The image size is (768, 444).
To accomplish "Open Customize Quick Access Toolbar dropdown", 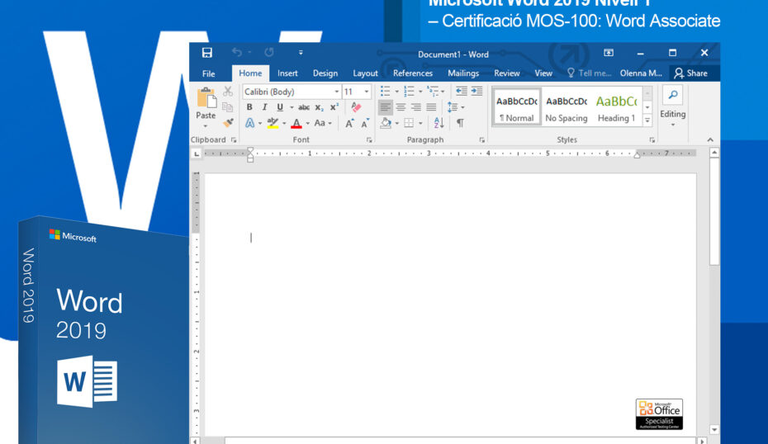I will pyautogui.click(x=301, y=52).
